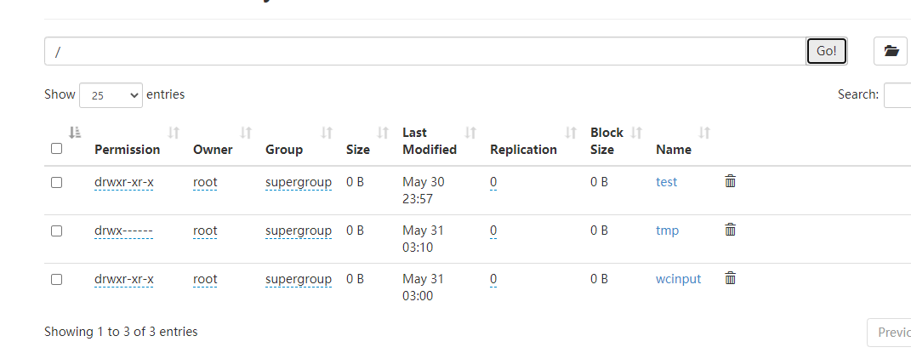Click the Block Size column header
911x353 pixels.
[x=606, y=141]
